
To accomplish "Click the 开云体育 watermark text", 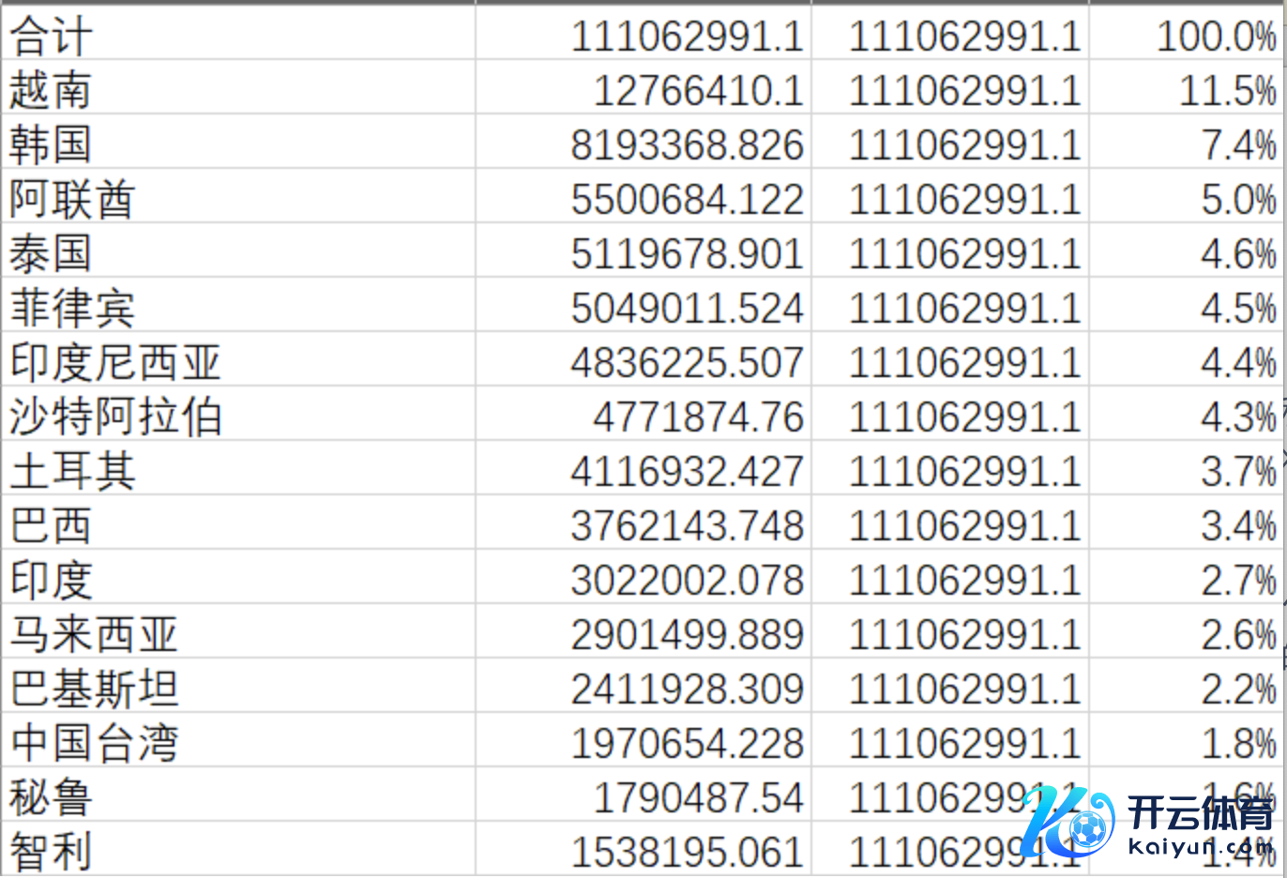I will pos(1201,812).
